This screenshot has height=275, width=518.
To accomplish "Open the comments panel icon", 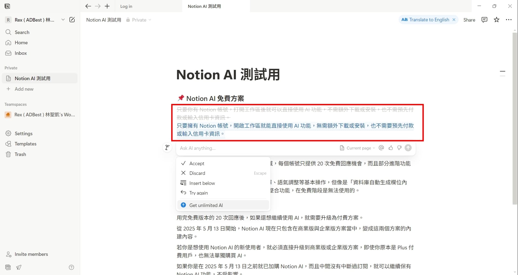I will pos(484,20).
